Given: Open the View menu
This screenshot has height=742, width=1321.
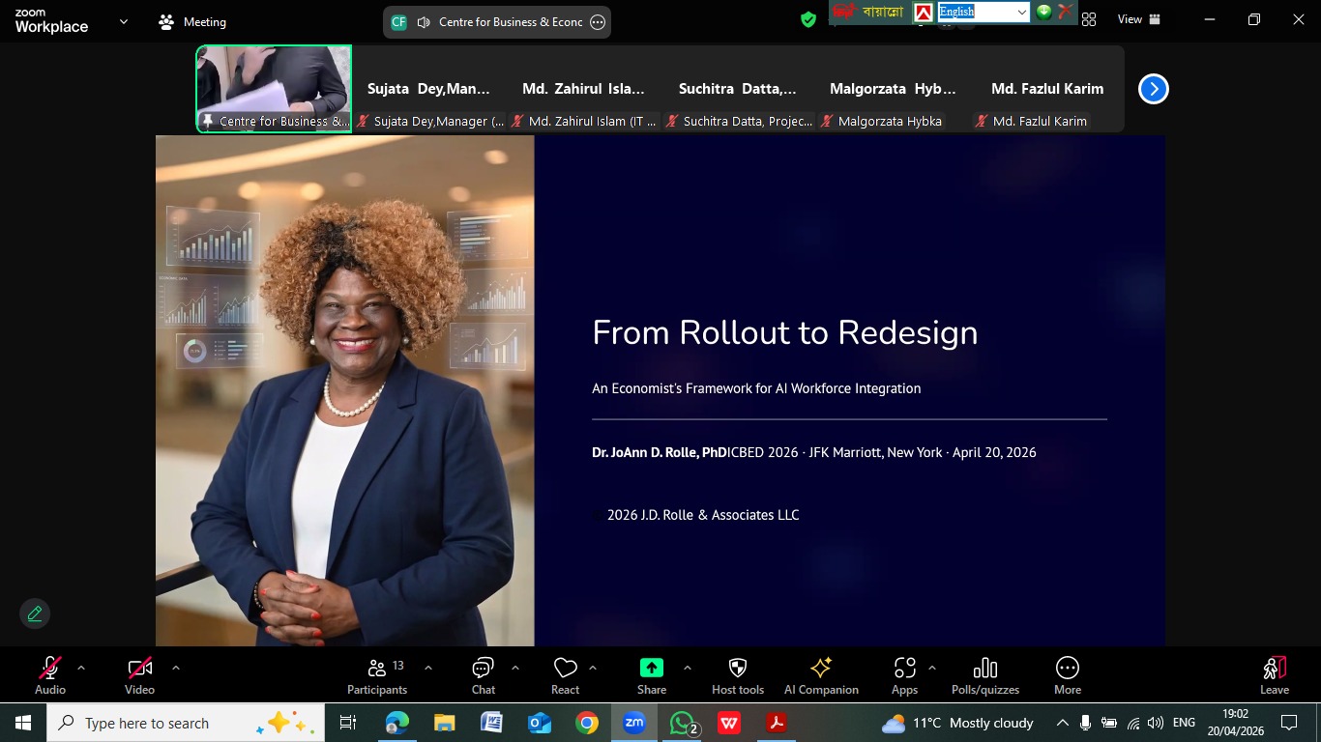Looking at the screenshot, I should coord(1138,19).
